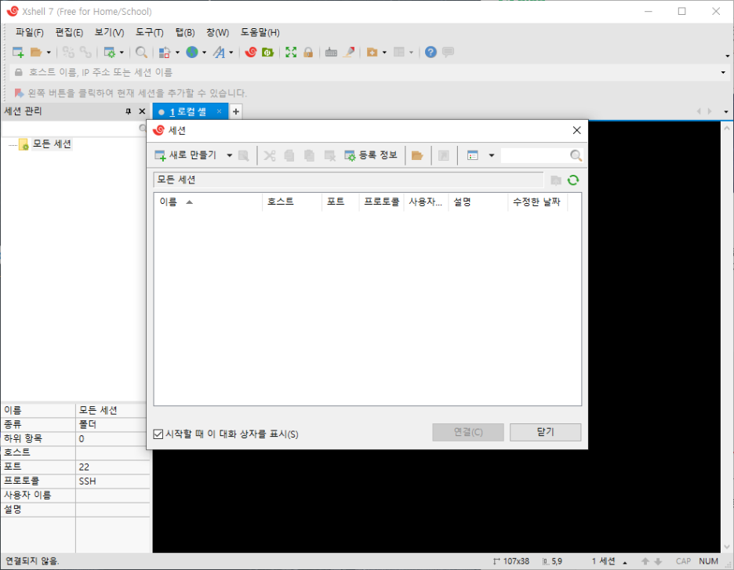Click the color scheme icon in main toolbar
Viewport: 734px width, 570px height.
(x=164, y=52)
